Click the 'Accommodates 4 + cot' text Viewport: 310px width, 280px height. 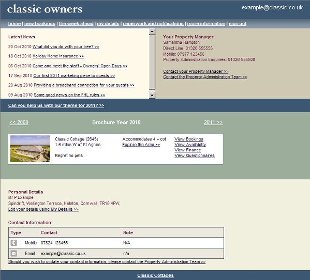tap(144, 139)
